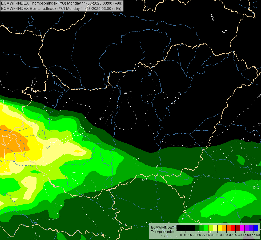Image resolution: width=261 pixels, height=240 pixels.
Task: Click the purple 45-50 legend swatch
Action: [247, 228]
